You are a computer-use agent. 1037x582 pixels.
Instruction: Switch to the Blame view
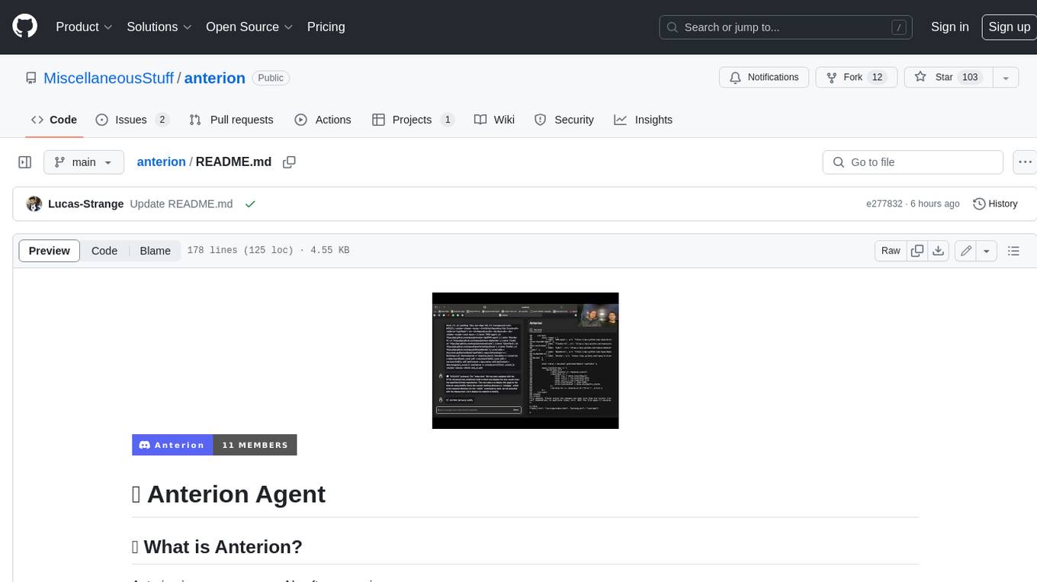(x=155, y=251)
